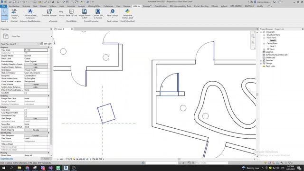The width and height of the screenshot is (304, 171).
Task: Click the View Scale input field
Action: (36, 50)
